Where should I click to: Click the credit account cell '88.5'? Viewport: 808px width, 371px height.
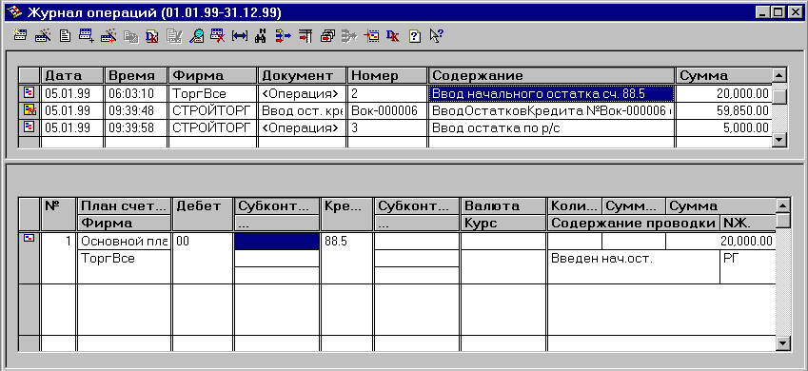point(346,258)
